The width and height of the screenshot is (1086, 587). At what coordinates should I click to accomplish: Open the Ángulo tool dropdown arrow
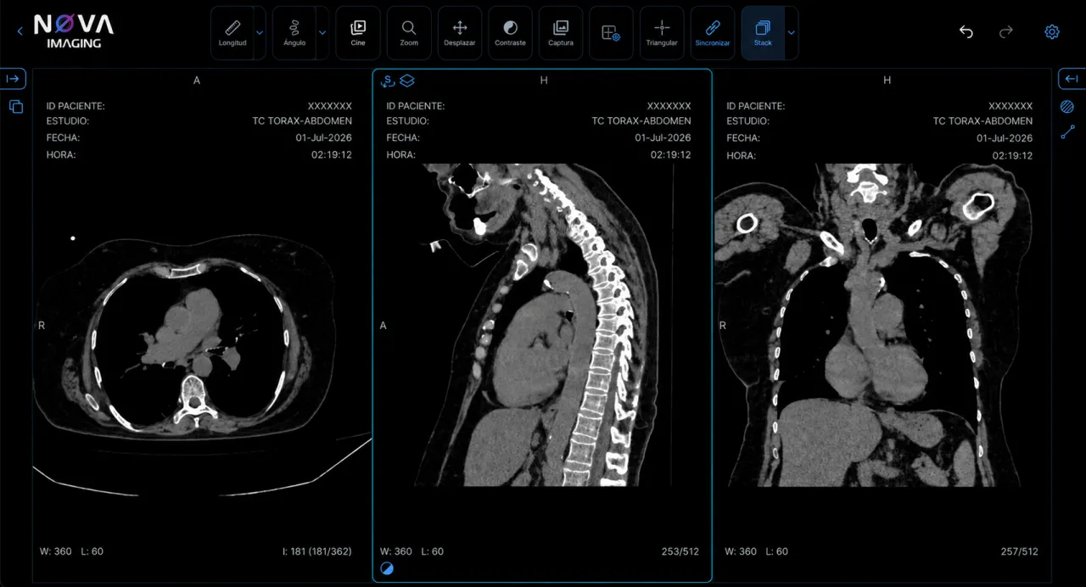tap(322, 33)
